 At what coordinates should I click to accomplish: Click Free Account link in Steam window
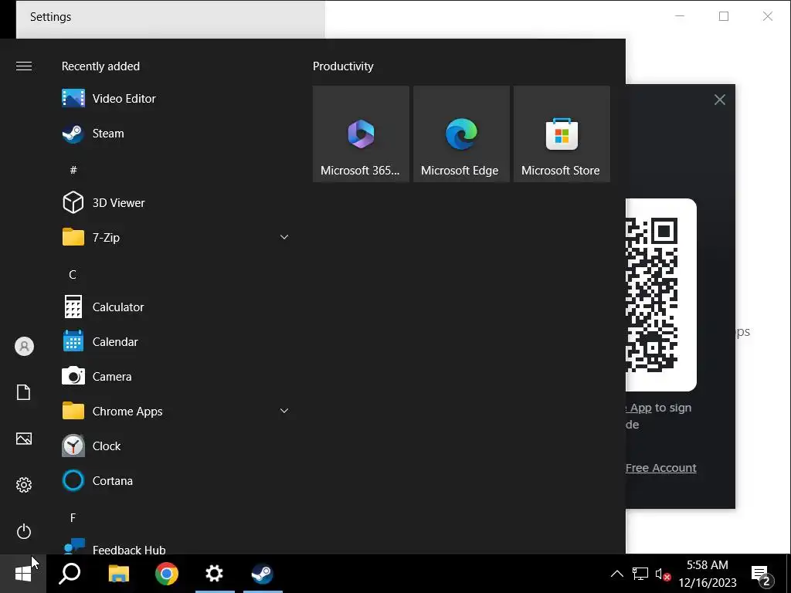[x=661, y=468]
